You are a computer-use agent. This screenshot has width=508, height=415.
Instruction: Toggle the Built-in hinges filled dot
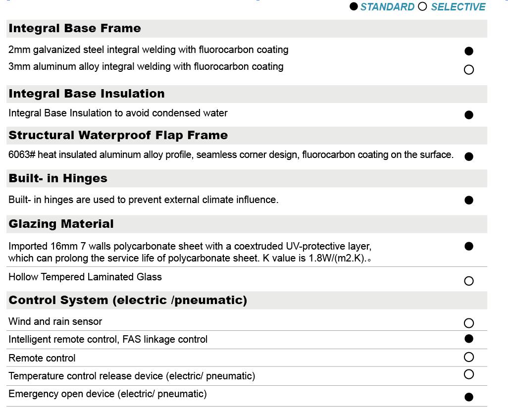click(x=469, y=200)
